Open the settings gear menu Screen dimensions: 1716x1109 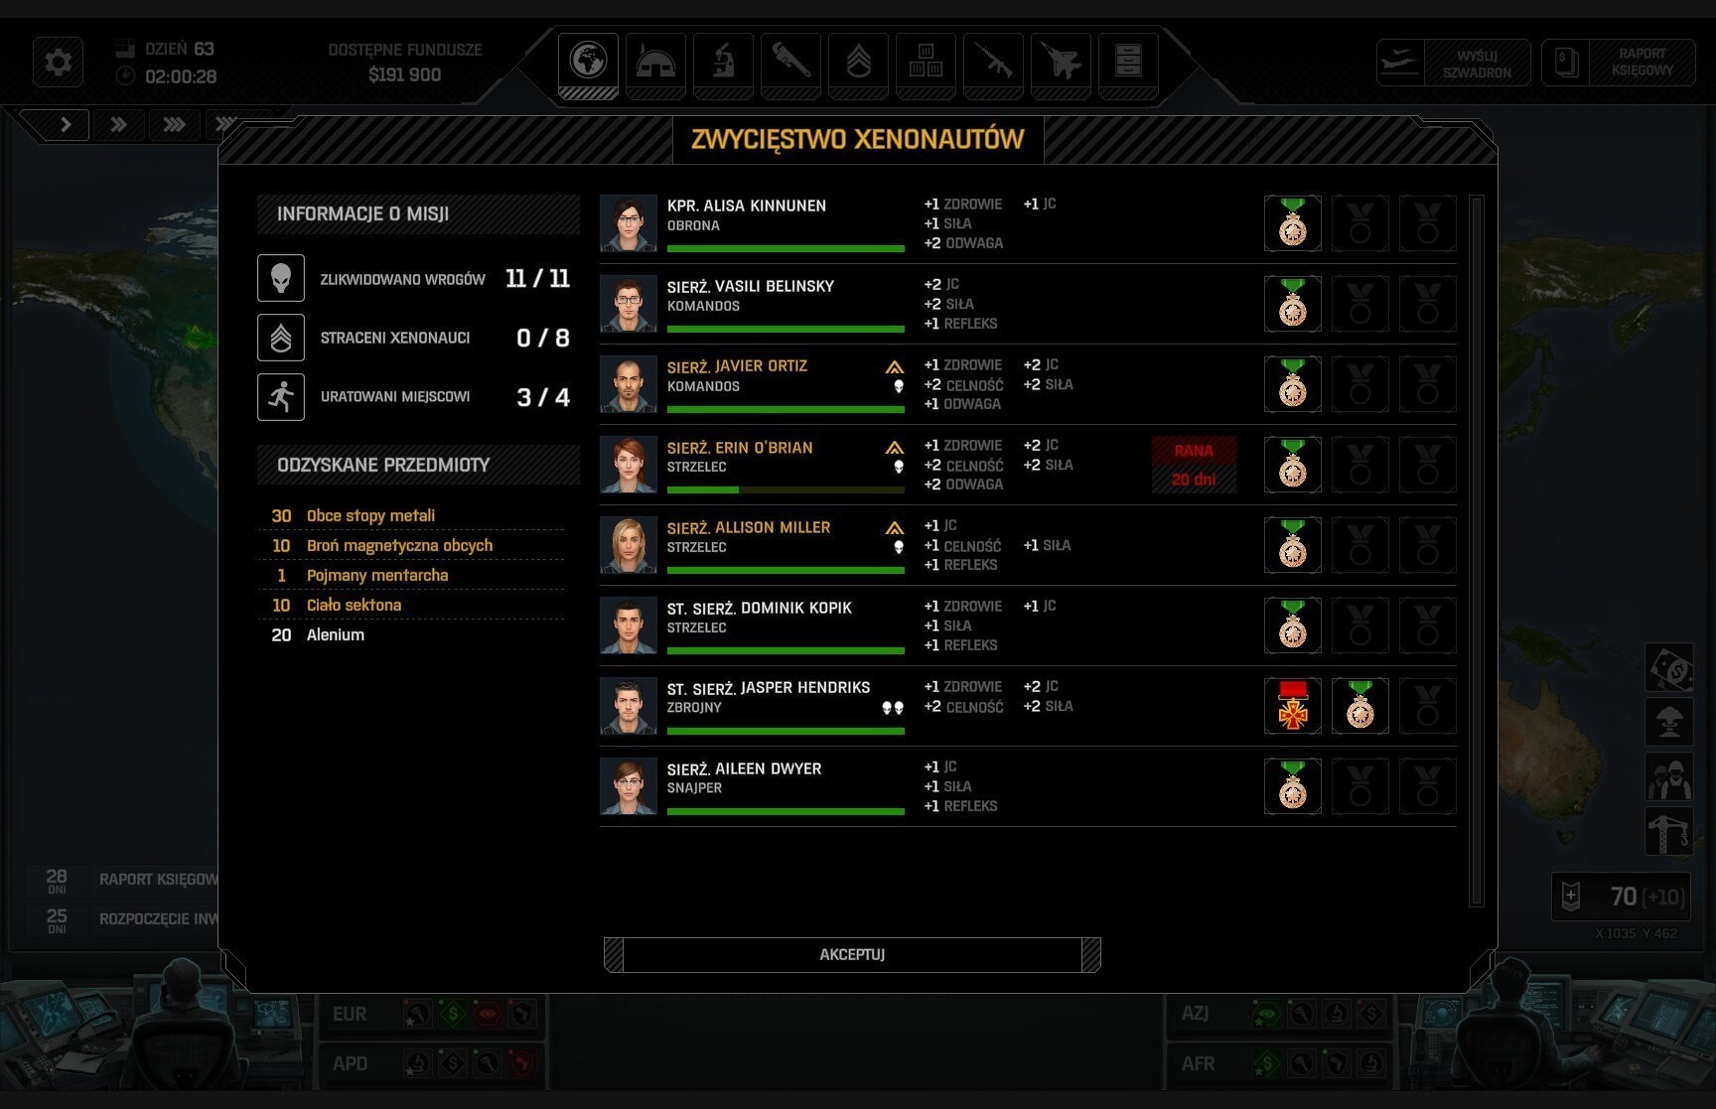pos(58,63)
